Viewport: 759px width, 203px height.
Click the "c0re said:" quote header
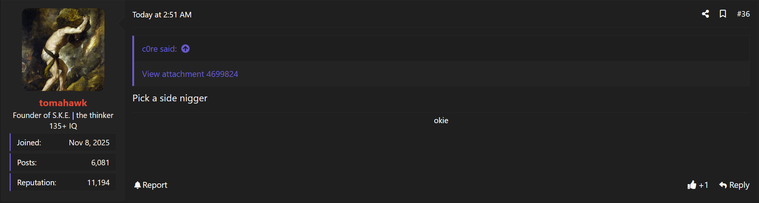point(159,49)
